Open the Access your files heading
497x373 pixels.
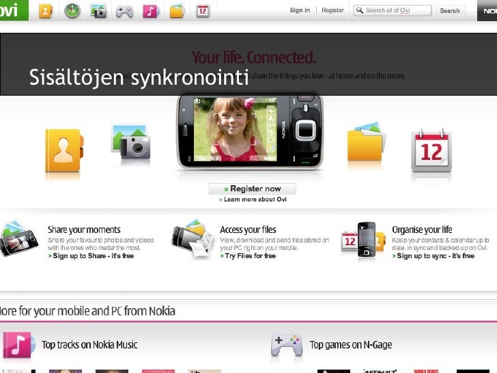point(248,230)
